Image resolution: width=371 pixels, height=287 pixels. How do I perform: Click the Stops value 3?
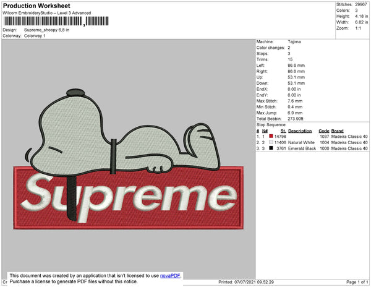[289, 53]
